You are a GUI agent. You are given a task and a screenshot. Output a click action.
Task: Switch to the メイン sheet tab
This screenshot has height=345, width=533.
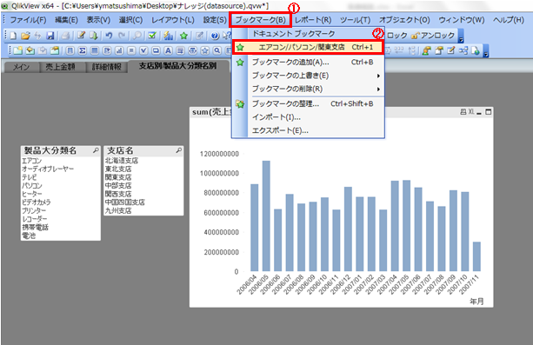pyautogui.click(x=21, y=67)
